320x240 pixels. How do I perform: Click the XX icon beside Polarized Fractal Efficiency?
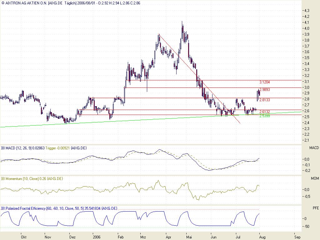3,208
